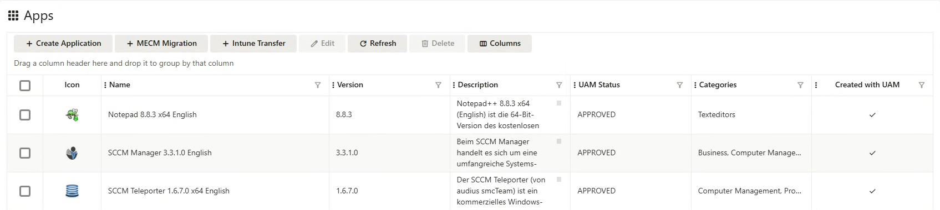Image resolution: width=940 pixels, height=210 pixels.
Task: Open the Created with UAM menu dots
Action: coord(816,85)
